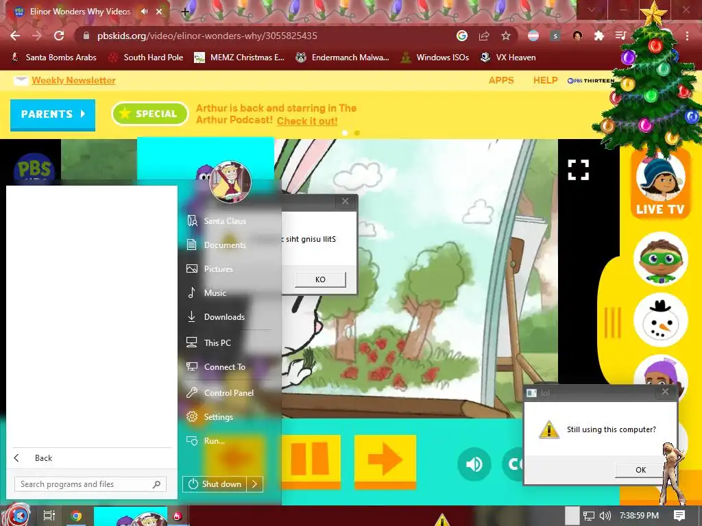702x526 pixels.
Task: Click the Chrome taskbar icon
Action: (76, 516)
